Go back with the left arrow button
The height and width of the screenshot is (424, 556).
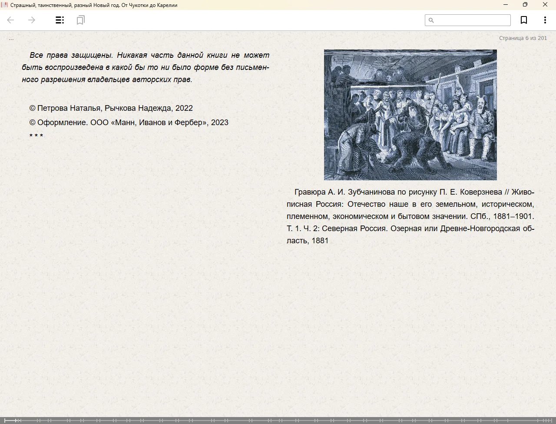click(x=11, y=20)
